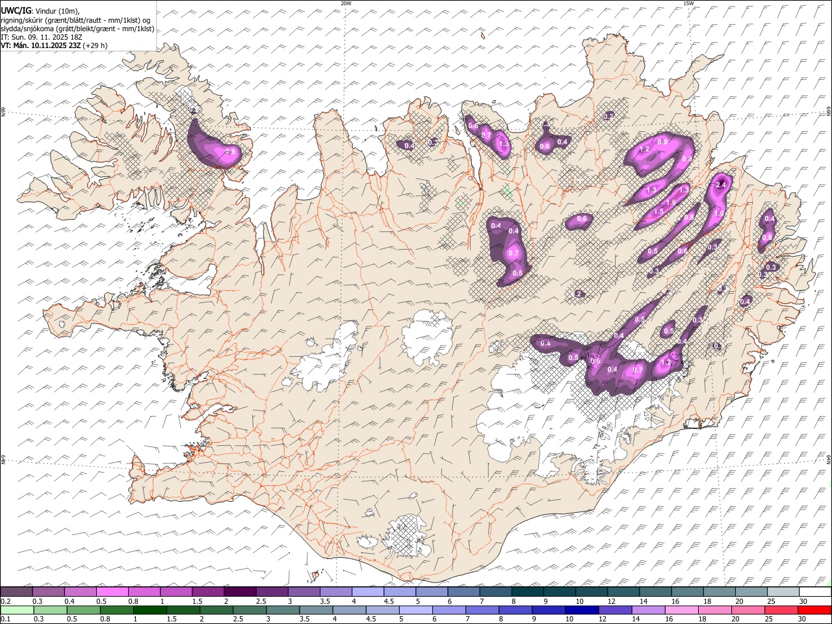Select the pale green 0.1 swatch, lower legend row
832x624 pixels.
pyautogui.click(x=17, y=610)
